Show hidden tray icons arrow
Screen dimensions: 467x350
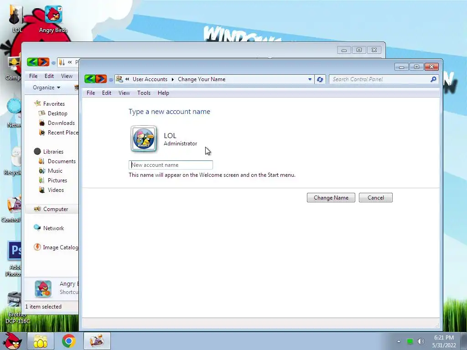coord(399,341)
